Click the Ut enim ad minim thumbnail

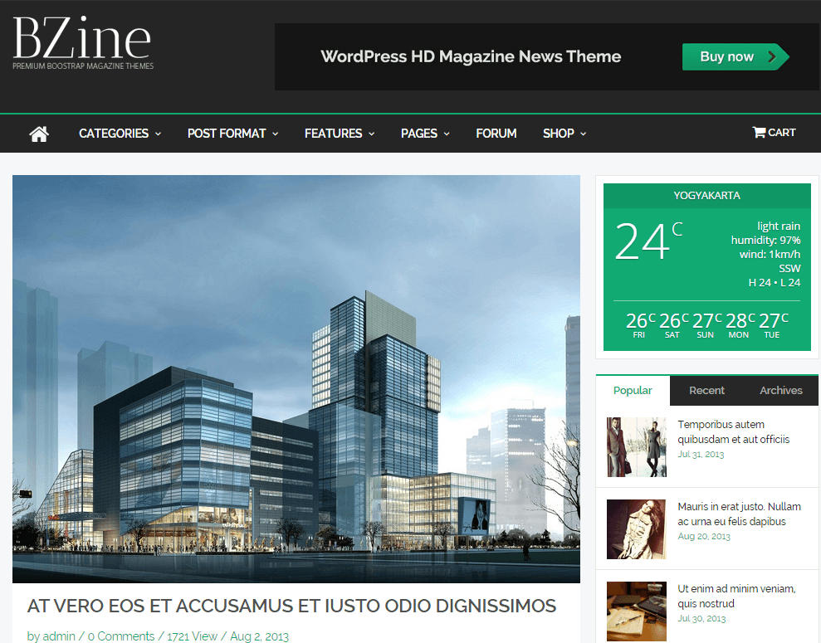pyautogui.click(x=636, y=611)
